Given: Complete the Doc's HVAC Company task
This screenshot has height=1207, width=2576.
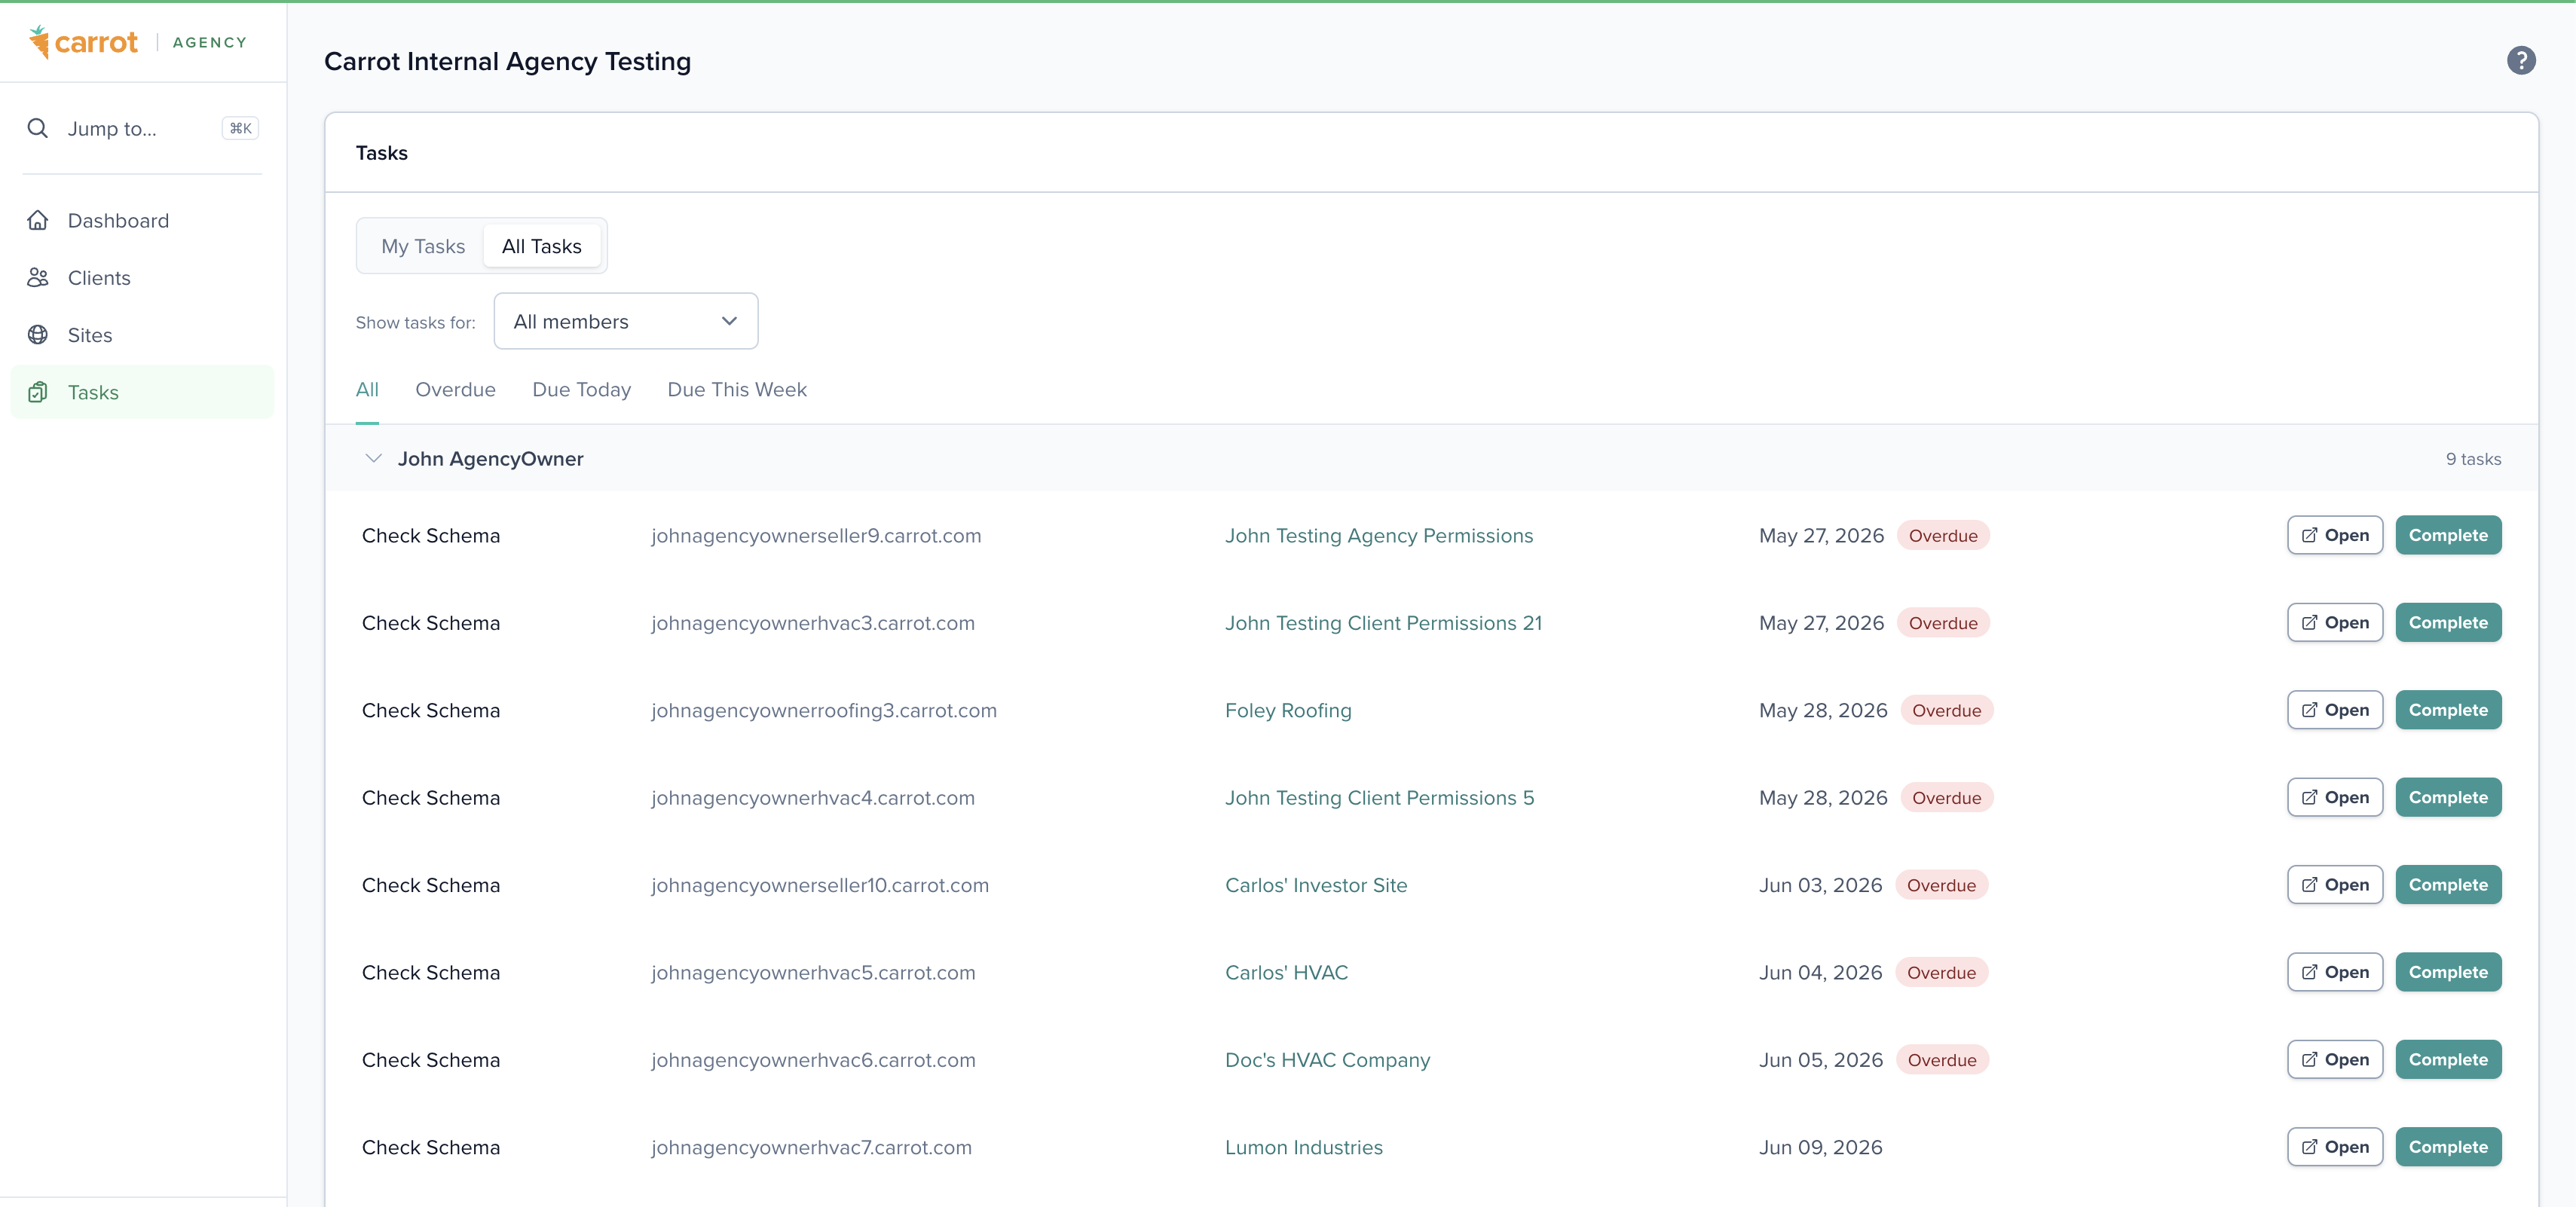Looking at the screenshot, I should tap(2448, 1060).
